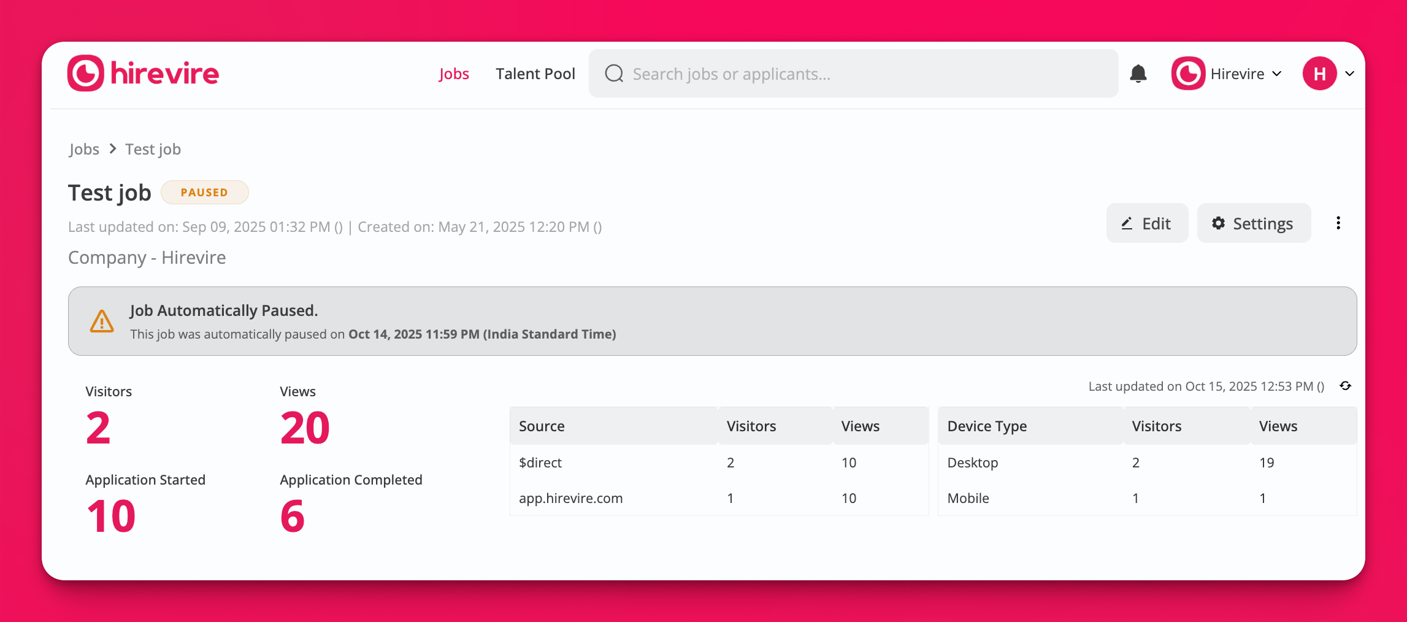Open the Settings button

pos(1253,223)
